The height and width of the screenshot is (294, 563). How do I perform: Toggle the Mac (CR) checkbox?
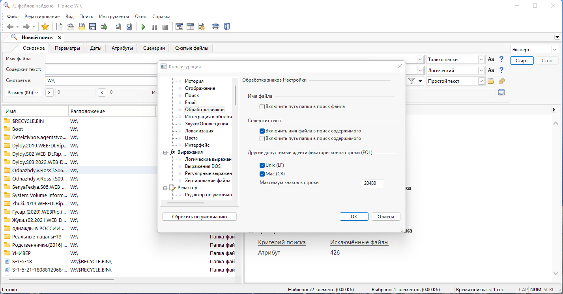coord(262,174)
